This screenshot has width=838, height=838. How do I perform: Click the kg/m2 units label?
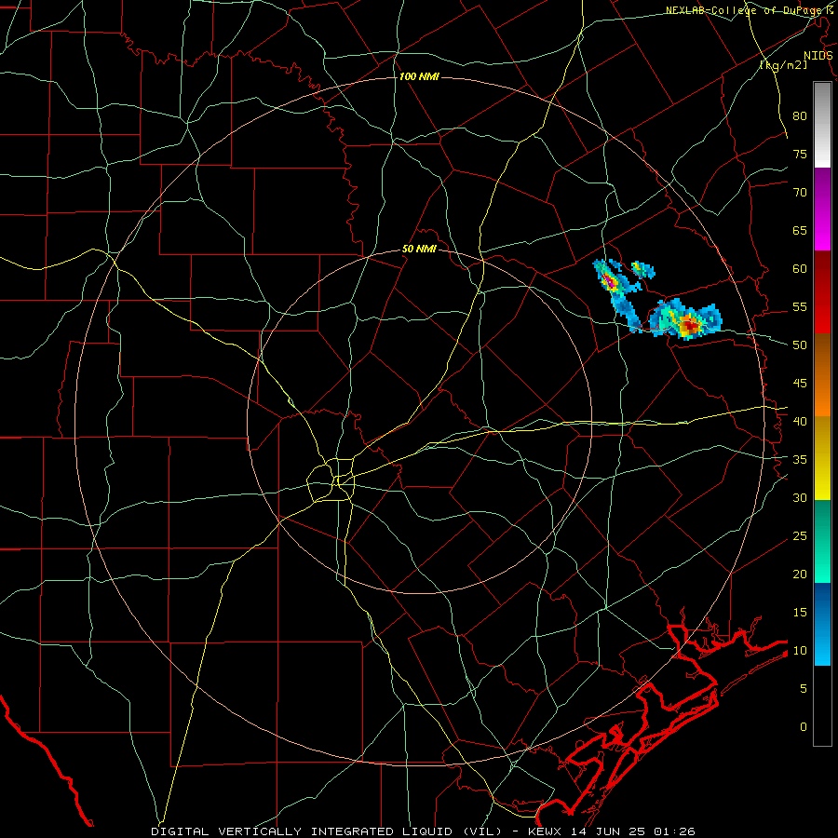pos(783,65)
